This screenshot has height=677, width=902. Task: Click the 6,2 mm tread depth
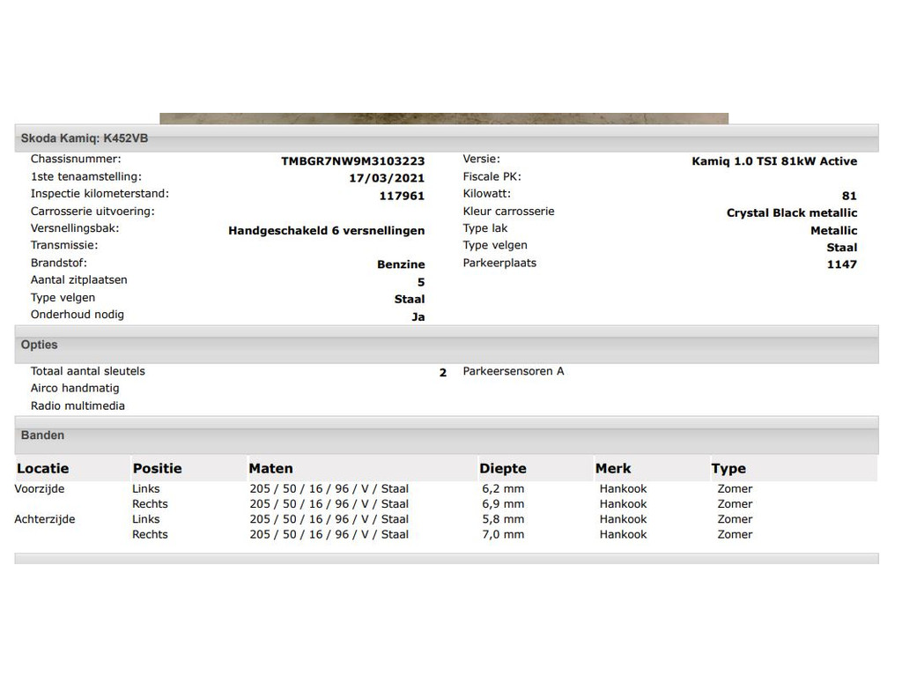pos(503,488)
